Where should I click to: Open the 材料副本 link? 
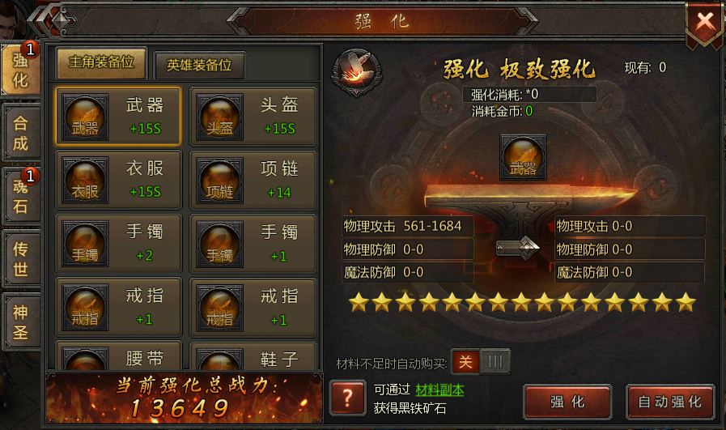click(439, 390)
